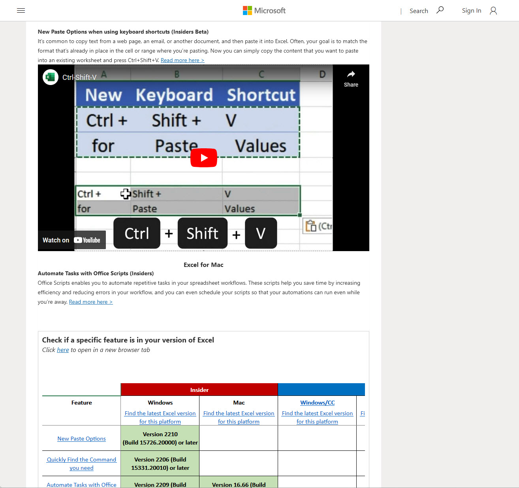Click the account profile icon
This screenshot has width=519, height=488.
click(493, 11)
